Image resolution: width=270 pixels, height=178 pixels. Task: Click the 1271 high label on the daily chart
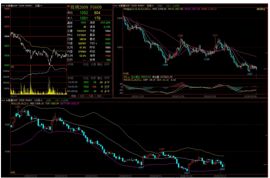tap(215, 35)
